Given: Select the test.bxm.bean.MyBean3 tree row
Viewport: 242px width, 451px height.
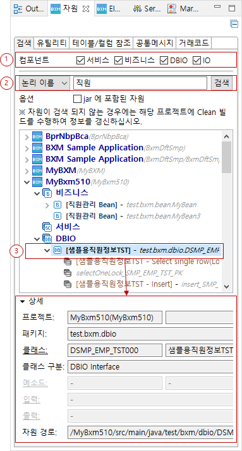Looking at the screenshot, I should tap(127, 216).
